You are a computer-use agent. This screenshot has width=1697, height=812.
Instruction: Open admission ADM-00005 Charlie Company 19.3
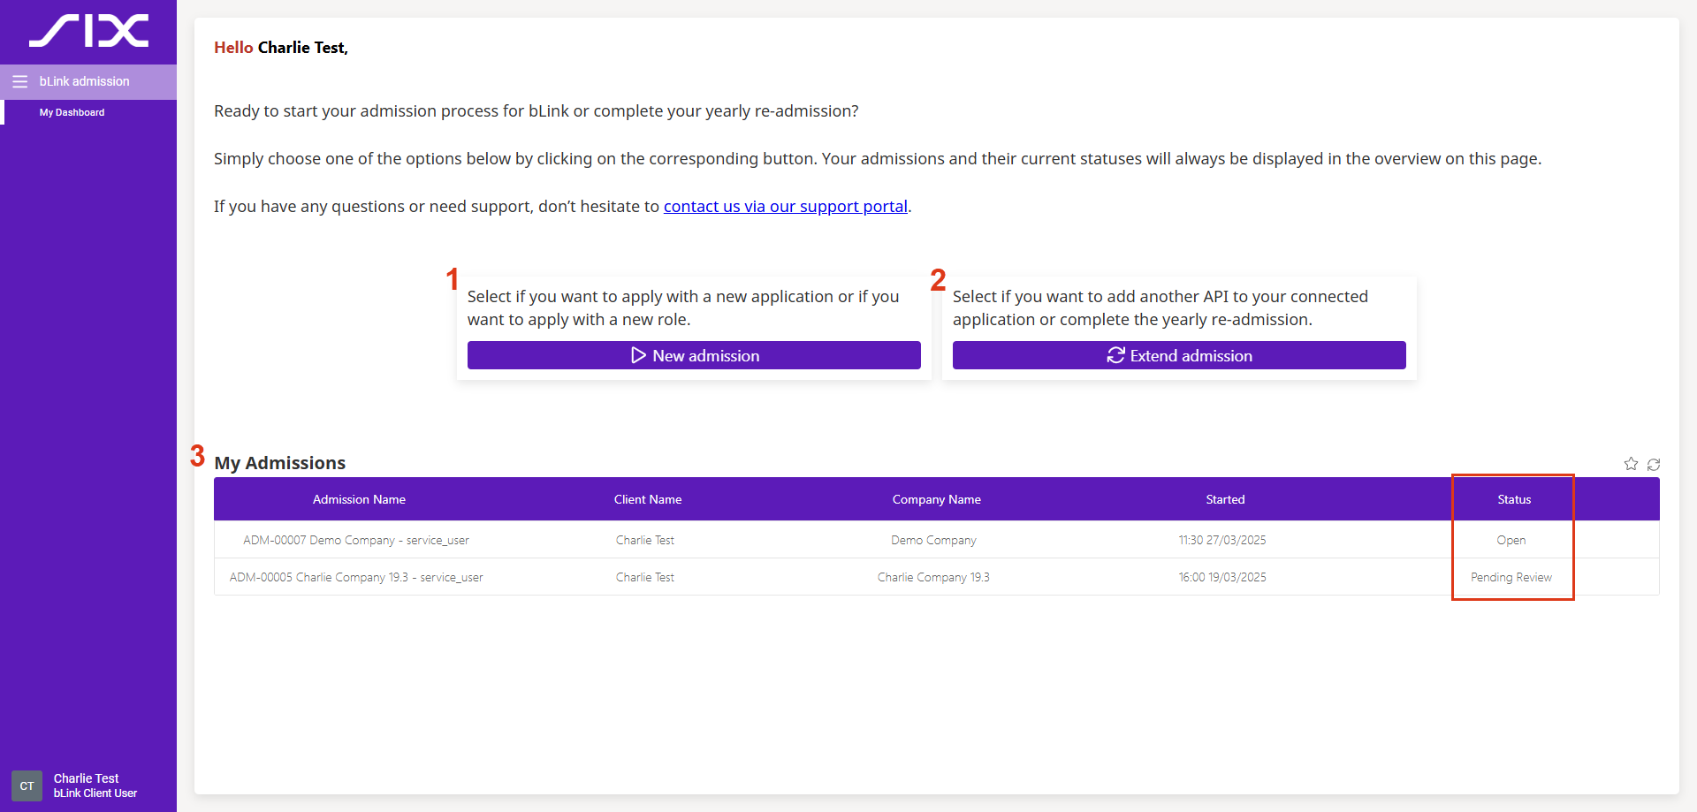[x=356, y=577]
